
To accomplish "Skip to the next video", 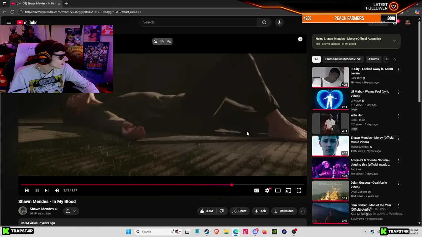I will point(46,191).
